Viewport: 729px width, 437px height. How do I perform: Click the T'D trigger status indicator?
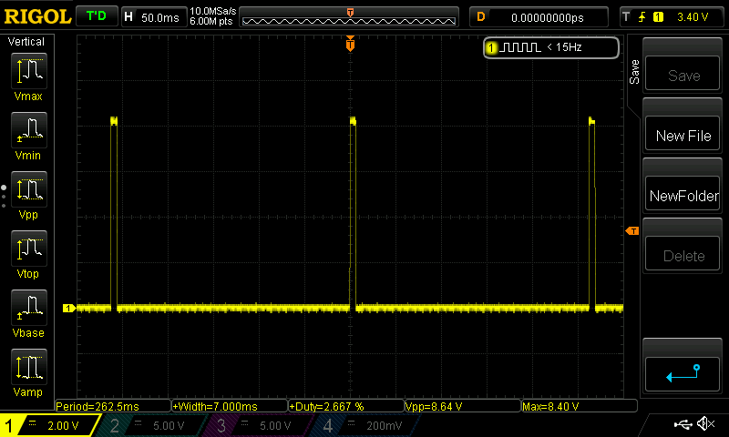tap(97, 16)
